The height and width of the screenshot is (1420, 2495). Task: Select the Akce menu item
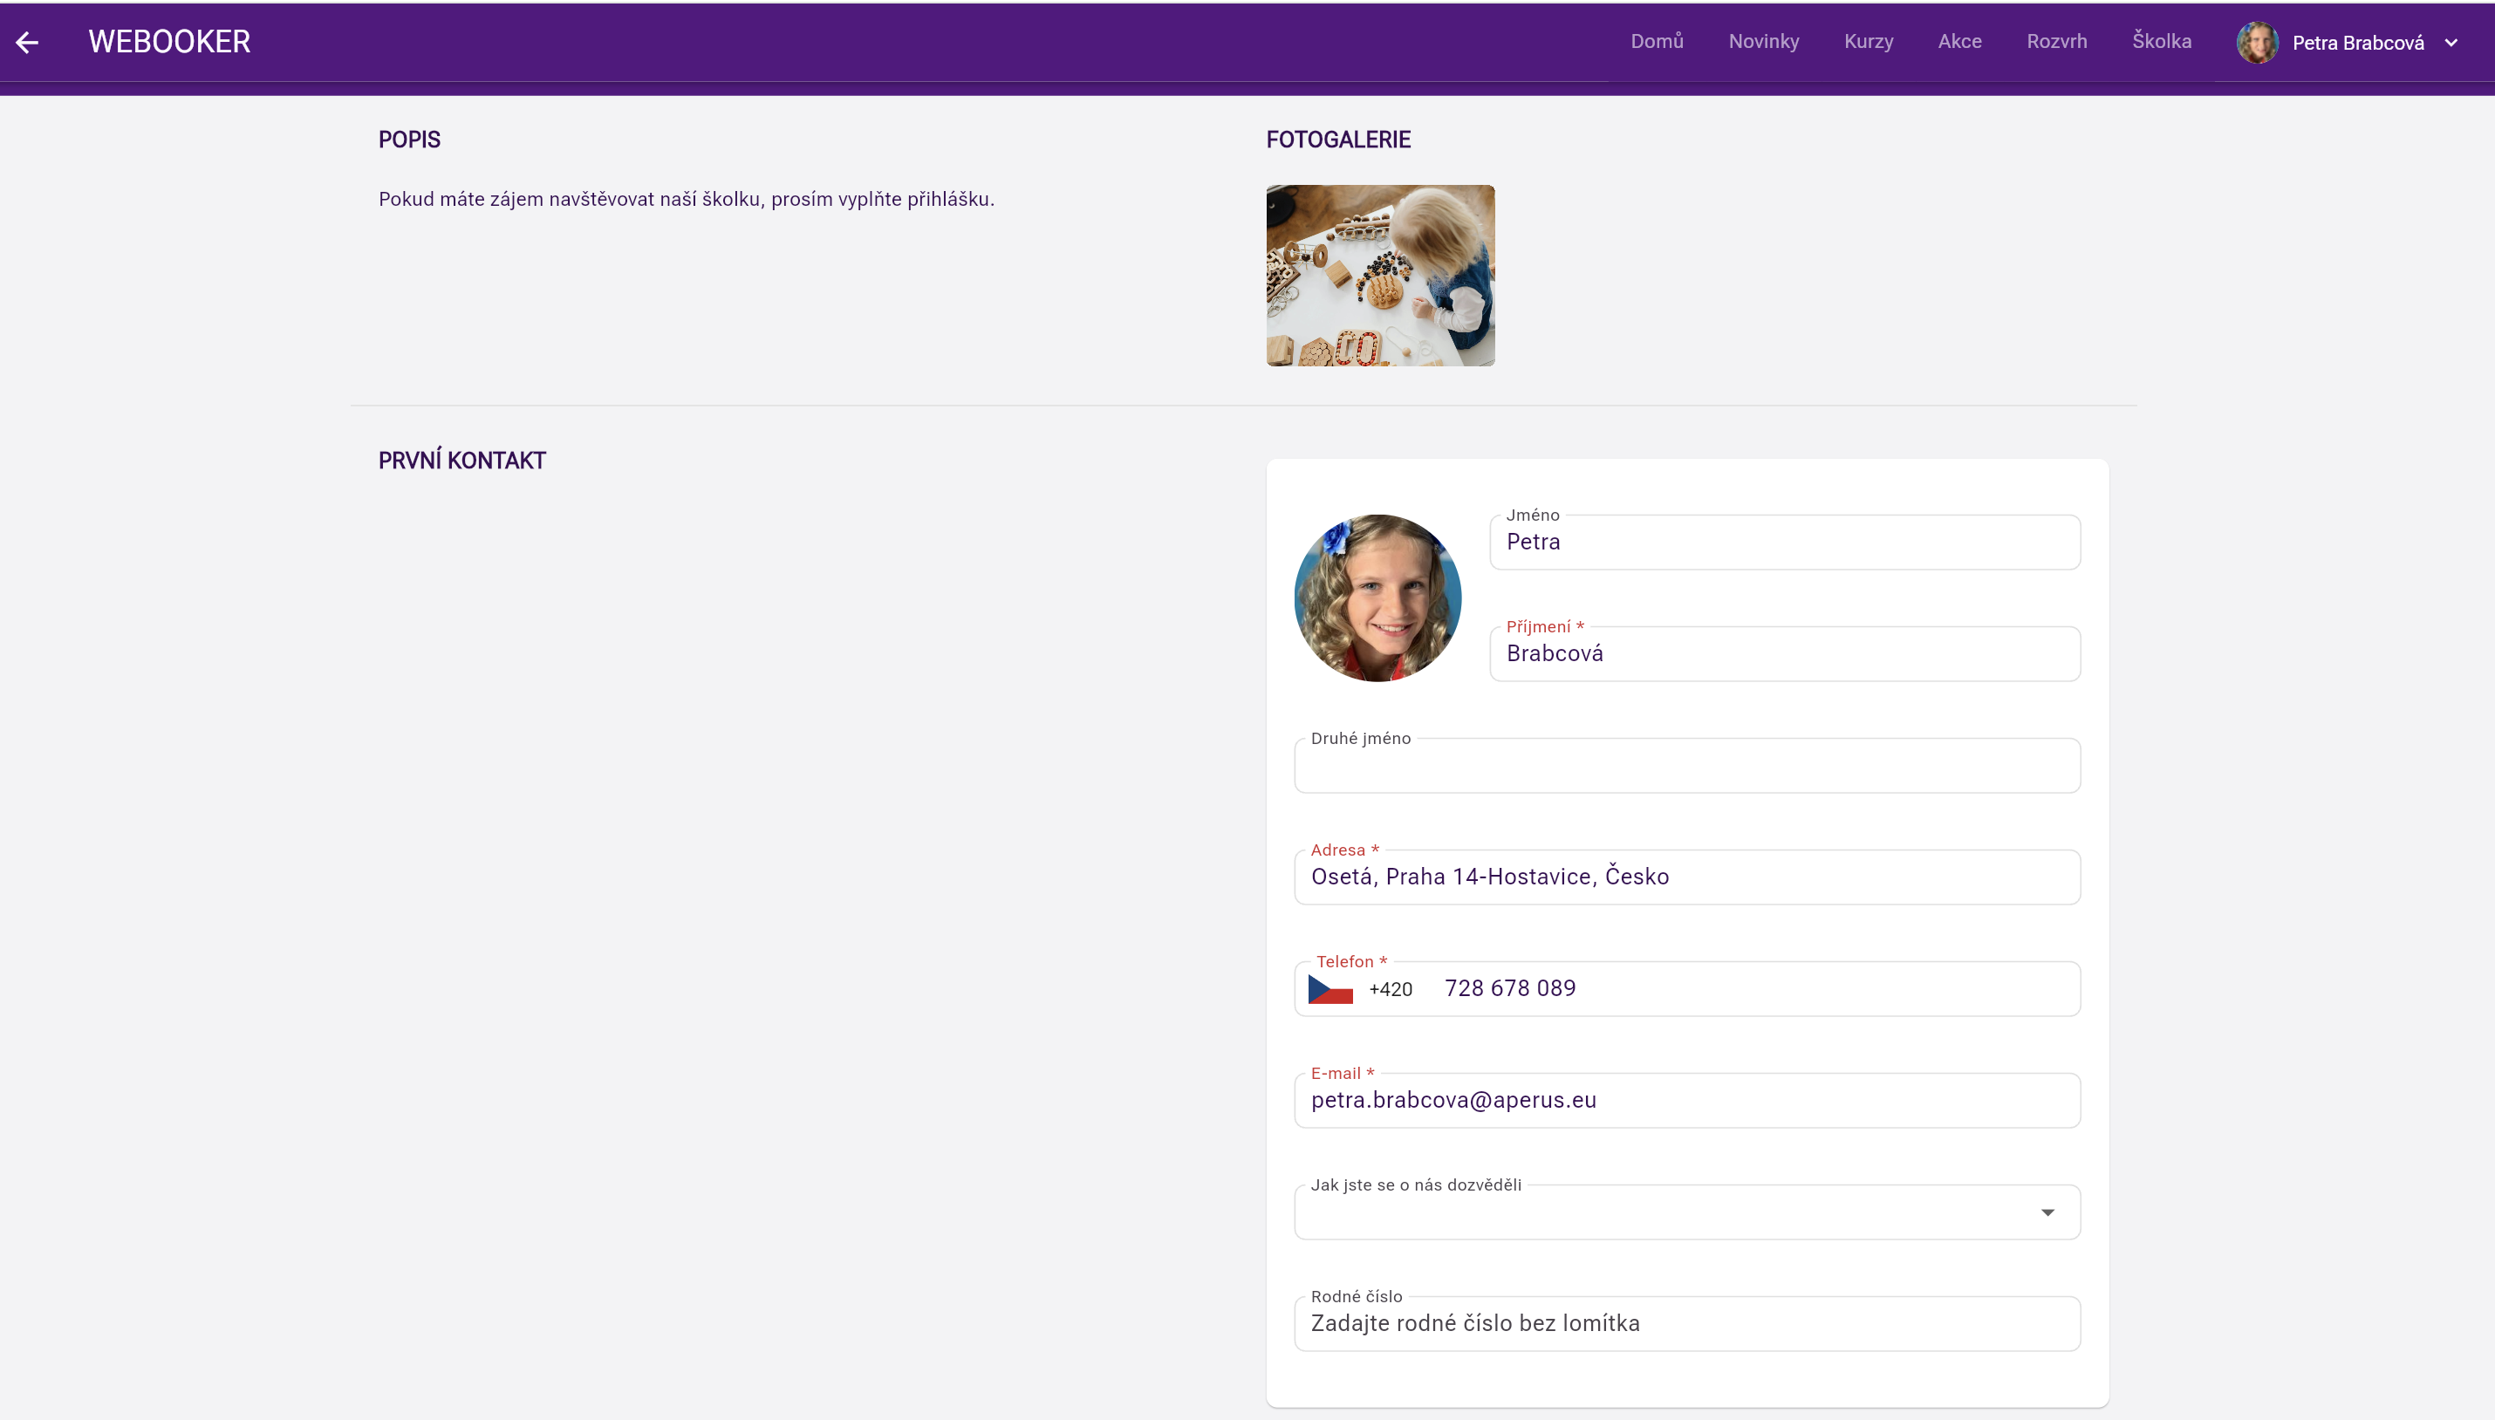[x=1958, y=41]
